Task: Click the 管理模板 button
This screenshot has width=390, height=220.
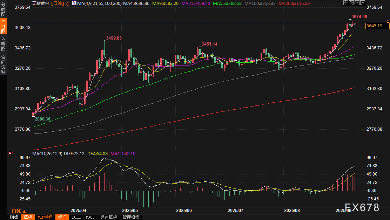Action: [130, 217]
